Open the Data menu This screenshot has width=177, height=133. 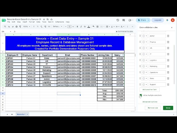[x=38, y=22]
